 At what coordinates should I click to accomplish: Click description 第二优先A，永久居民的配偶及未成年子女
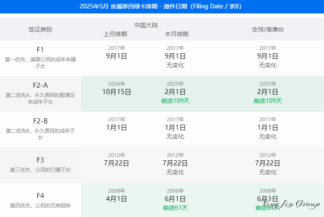[x=40, y=98]
